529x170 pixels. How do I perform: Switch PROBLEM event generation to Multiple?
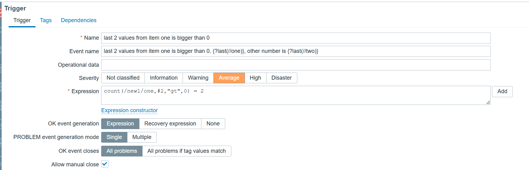[x=142, y=137]
